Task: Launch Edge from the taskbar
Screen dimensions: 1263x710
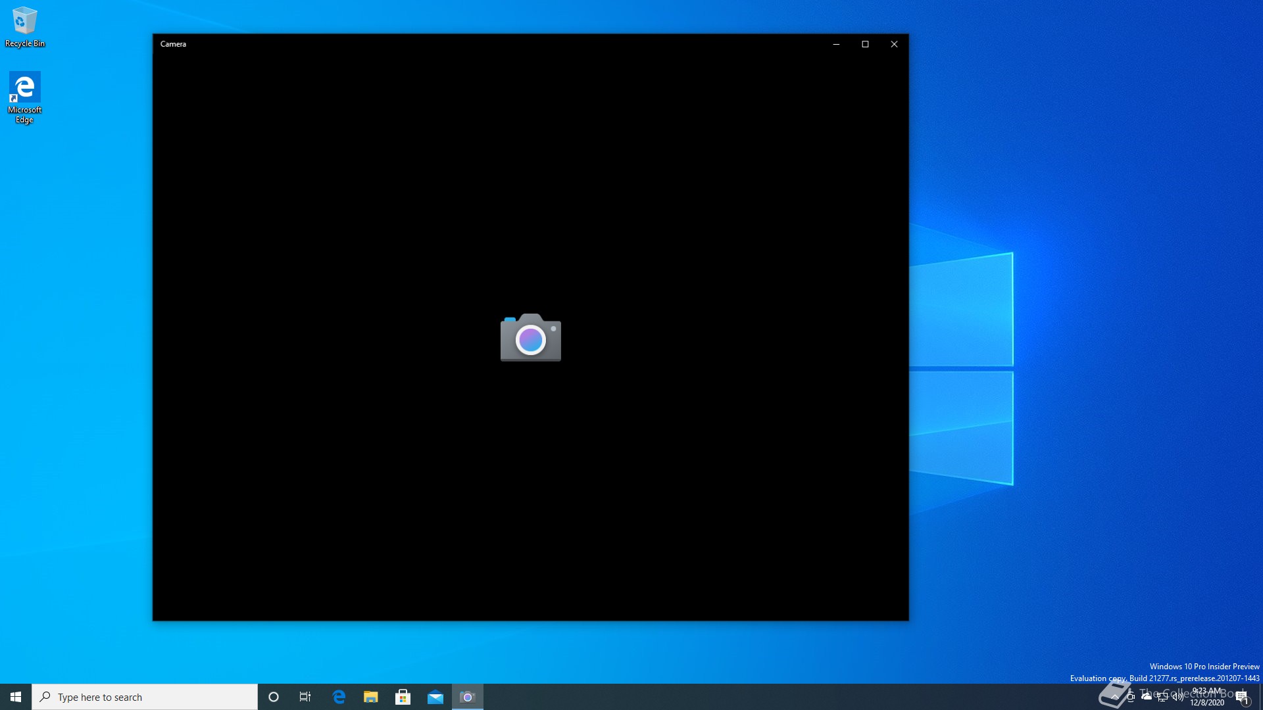Action: click(x=339, y=697)
